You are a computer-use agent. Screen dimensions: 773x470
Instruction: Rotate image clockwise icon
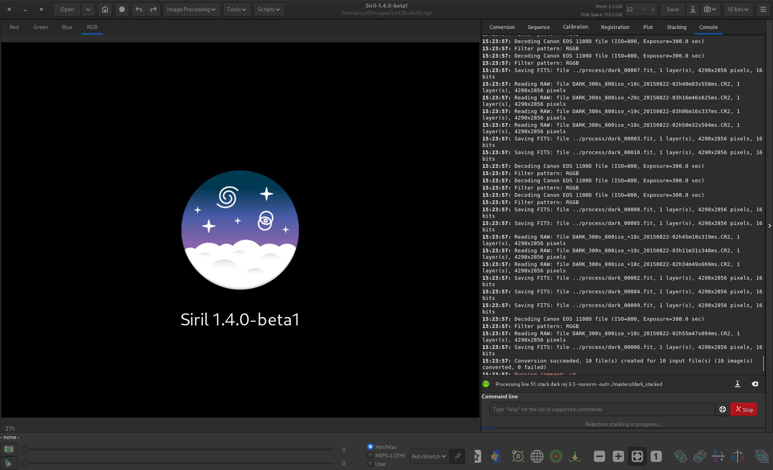tap(700, 456)
